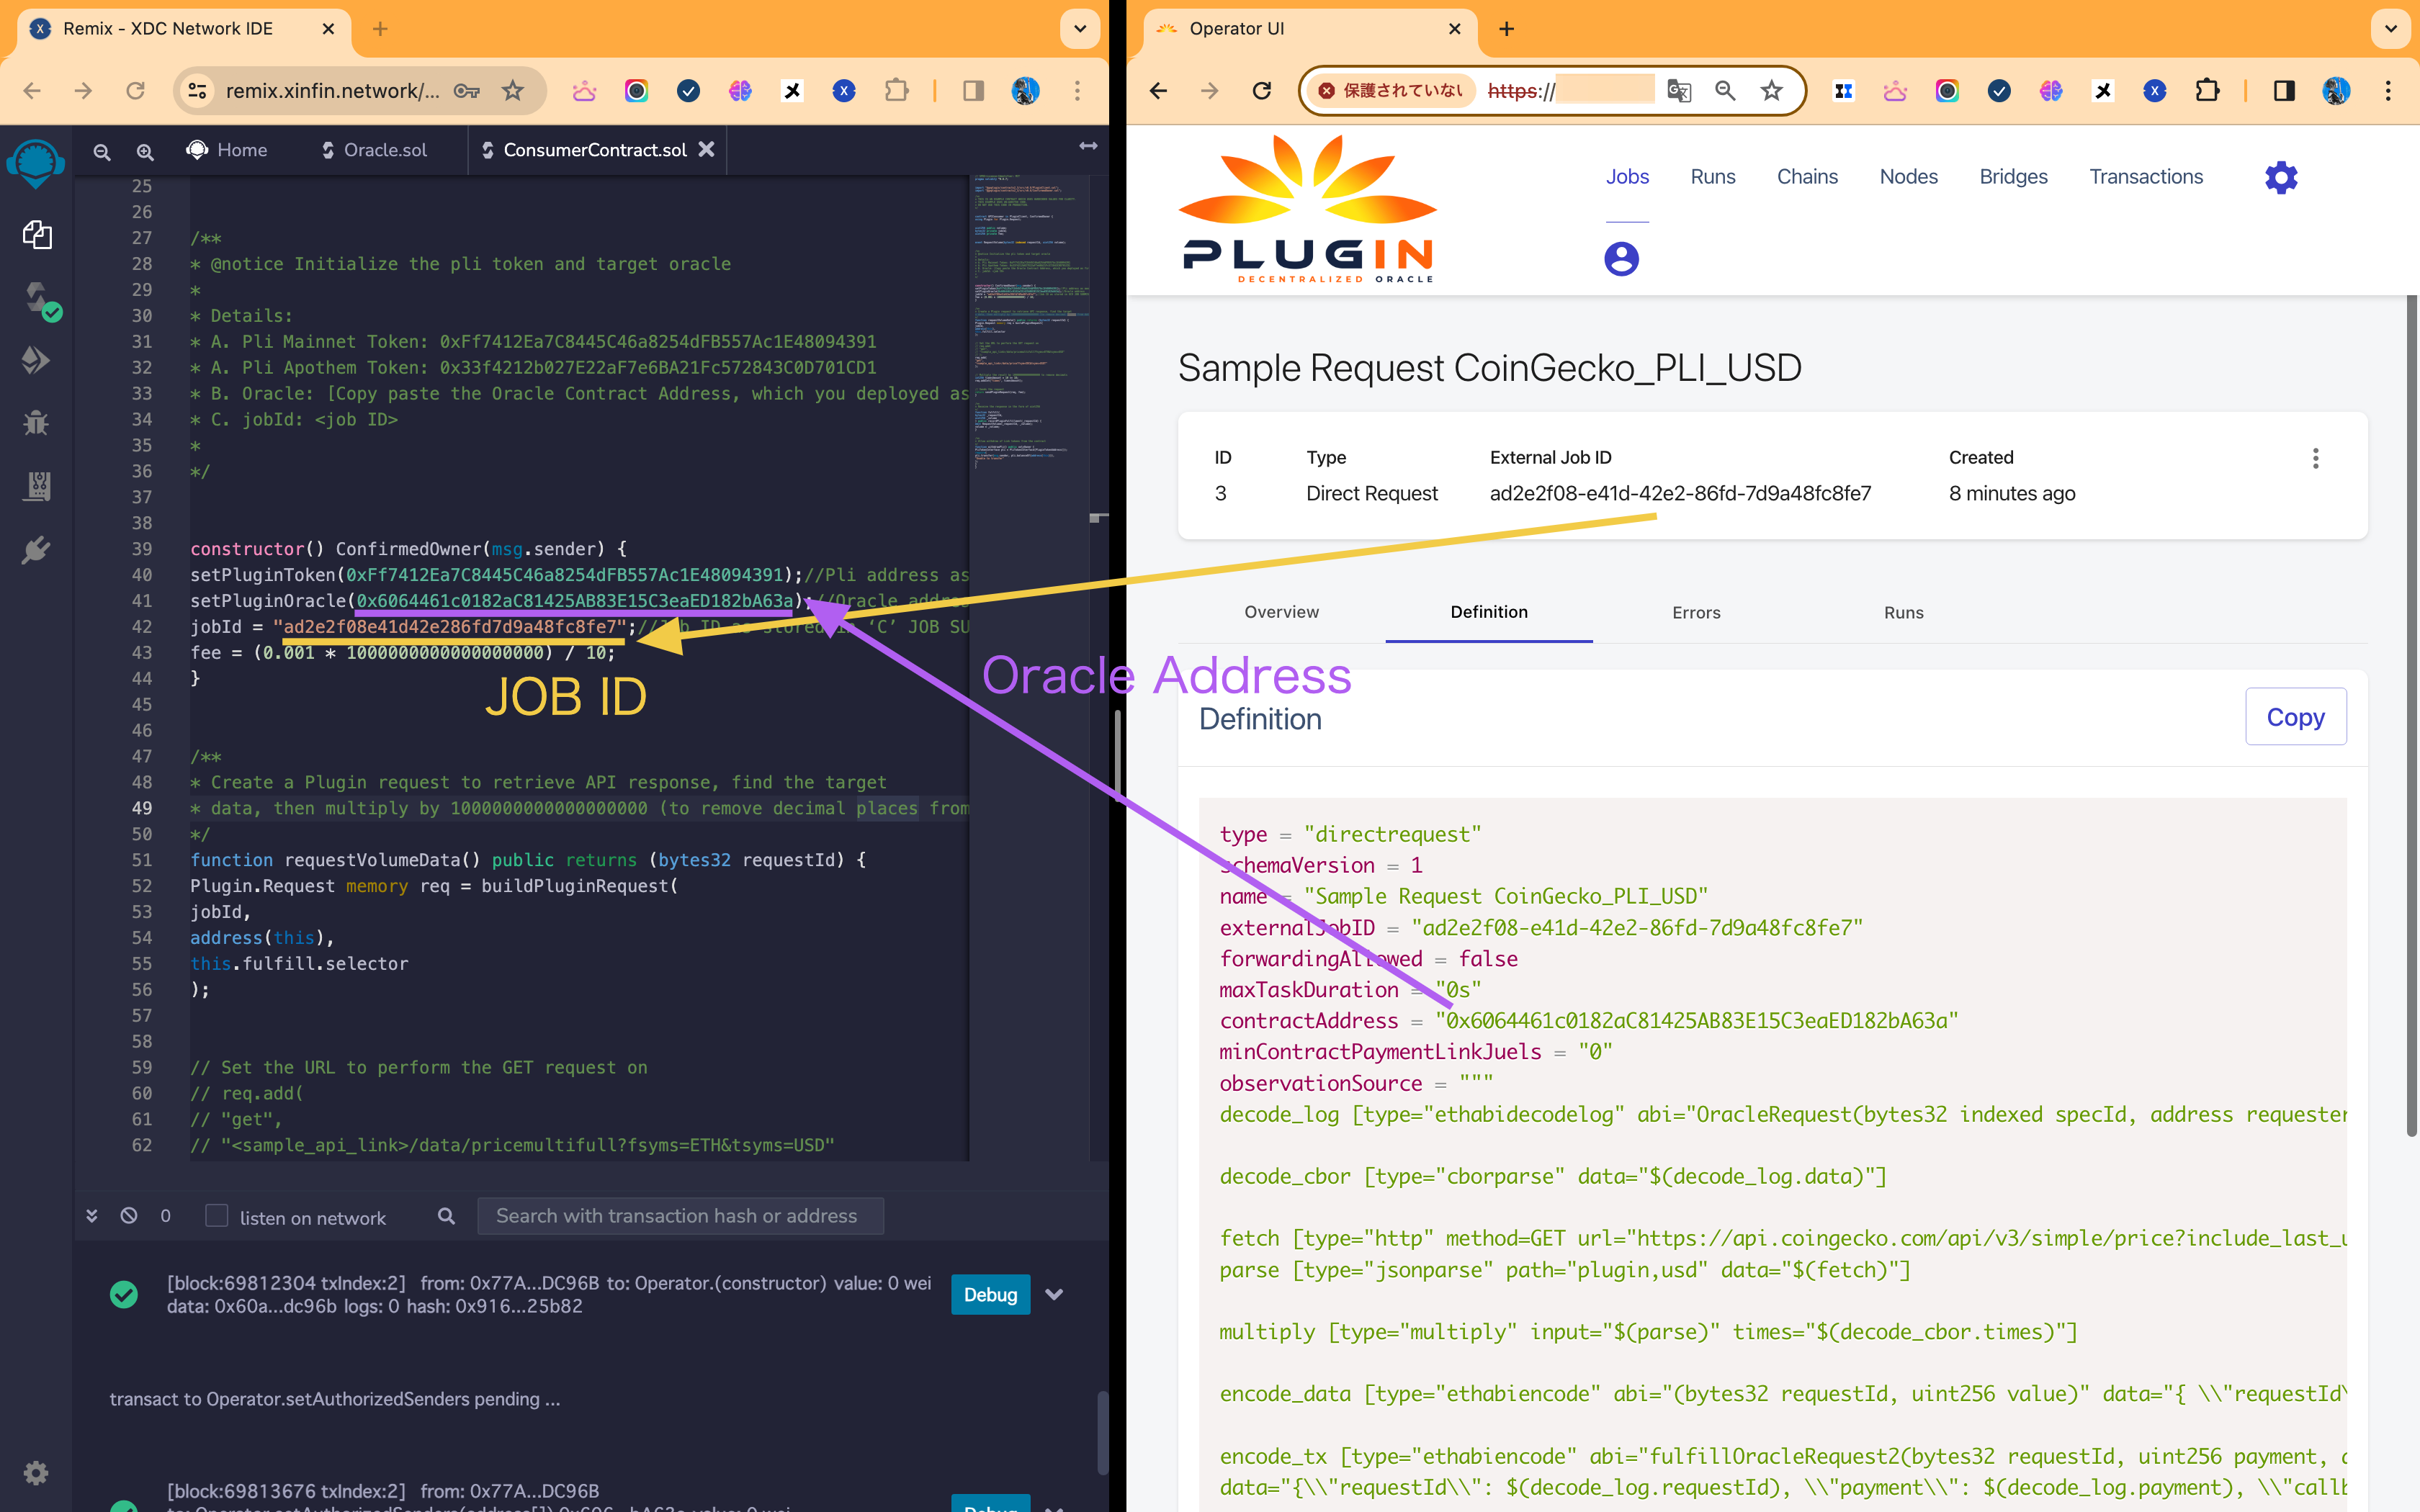The image size is (2420, 1512).
Task: Open the kebab menu on the job ID row
Action: tap(2317, 458)
